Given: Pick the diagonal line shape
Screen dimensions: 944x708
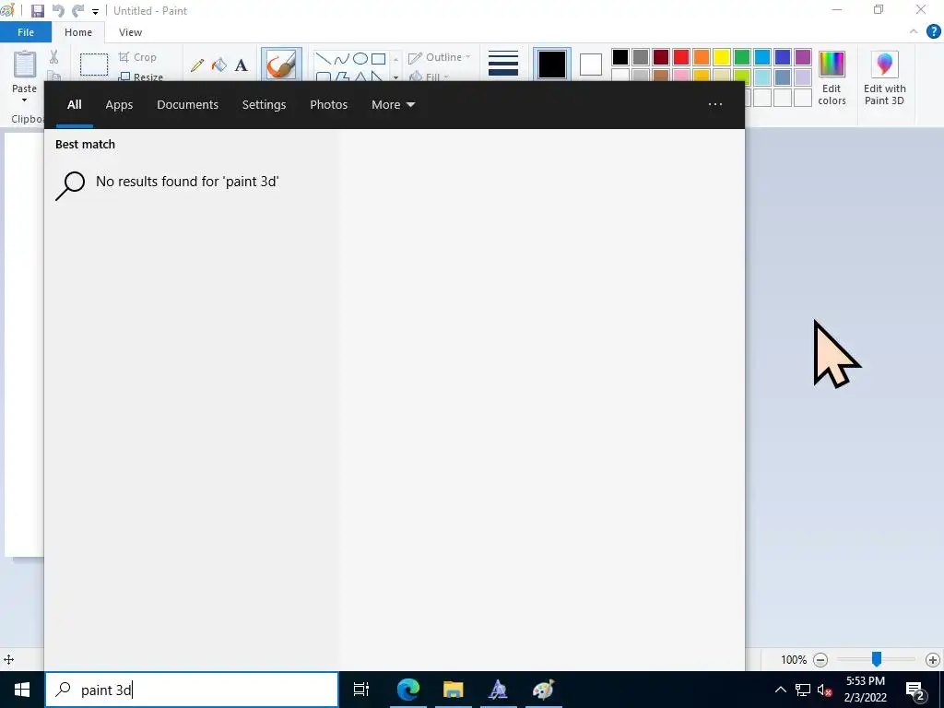Looking at the screenshot, I should pyautogui.click(x=324, y=58).
